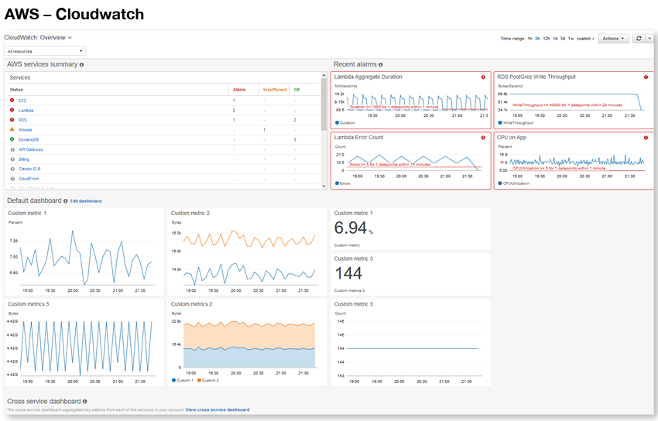
Task: Open the RDS PostGres Write Throughput alarm title
Action: (x=536, y=77)
